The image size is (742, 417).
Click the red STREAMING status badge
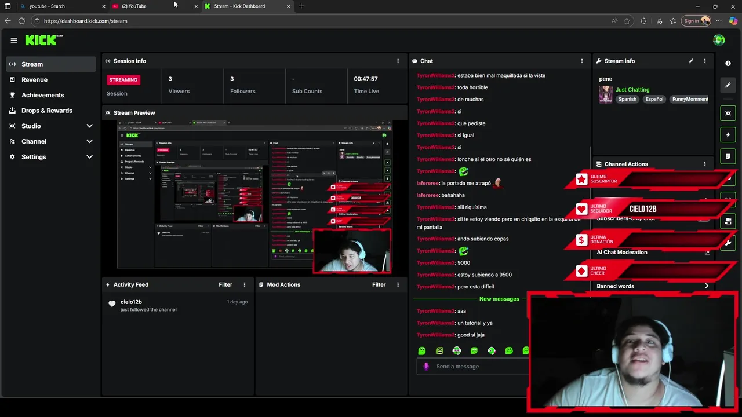click(x=123, y=79)
